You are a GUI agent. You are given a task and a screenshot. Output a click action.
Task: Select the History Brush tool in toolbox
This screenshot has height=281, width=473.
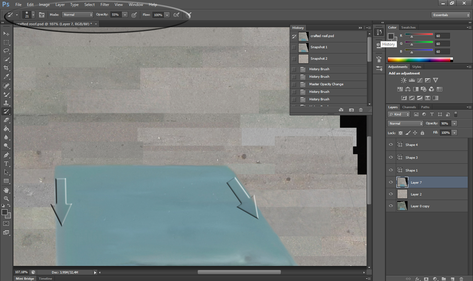(x=6, y=111)
